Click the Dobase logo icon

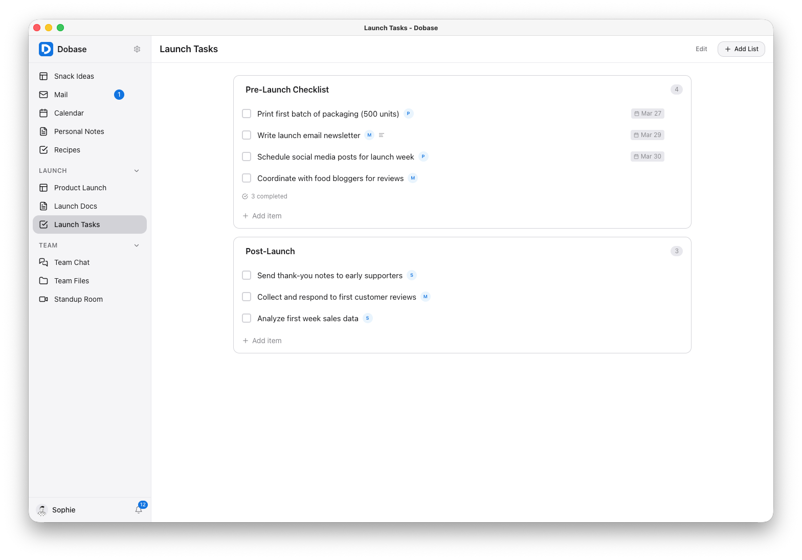tap(46, 49)
